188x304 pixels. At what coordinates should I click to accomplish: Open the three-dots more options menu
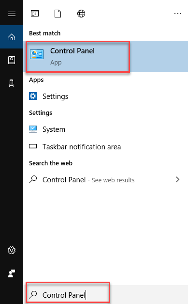pyautogui.click(x=178, y=14)
